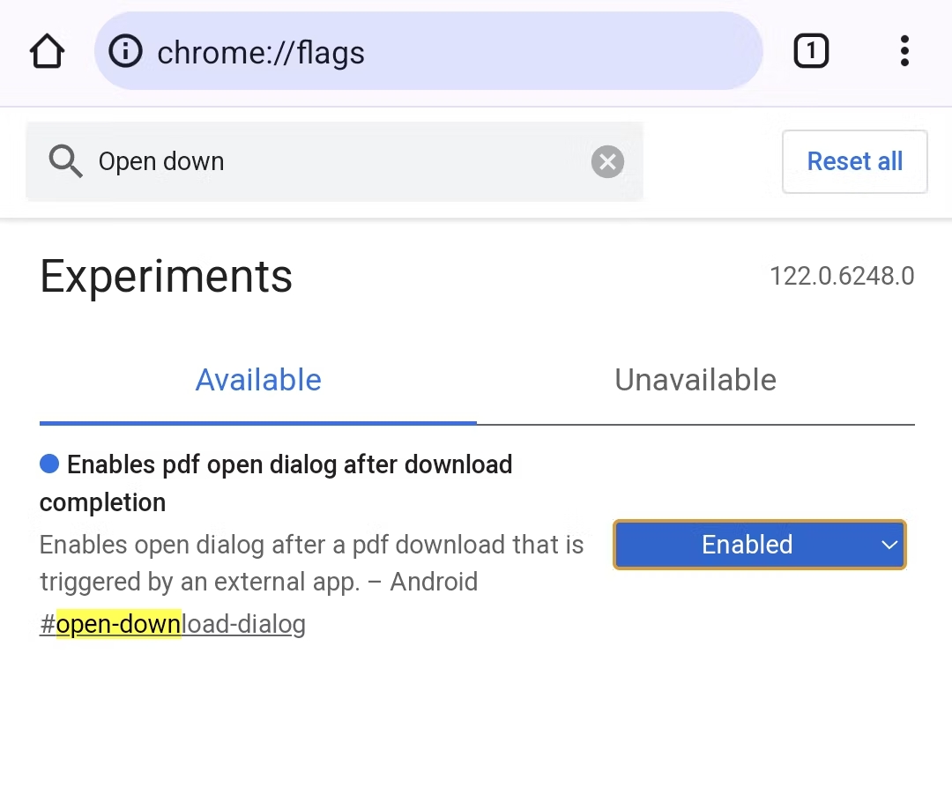Focus the search flags field containing "Open down"
Image resolution: width=952 pixels, height=802 pixels.
click(x=334, y=161)
